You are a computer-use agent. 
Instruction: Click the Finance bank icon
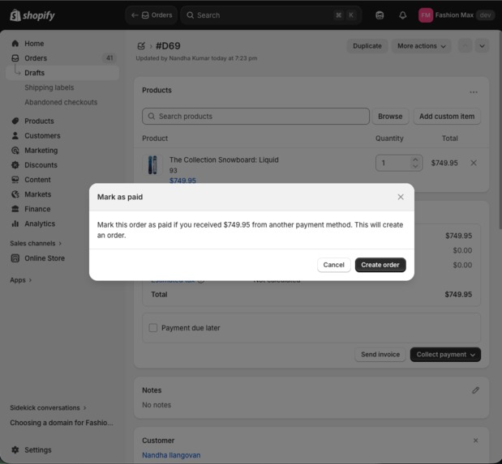(x=15, y=209)
